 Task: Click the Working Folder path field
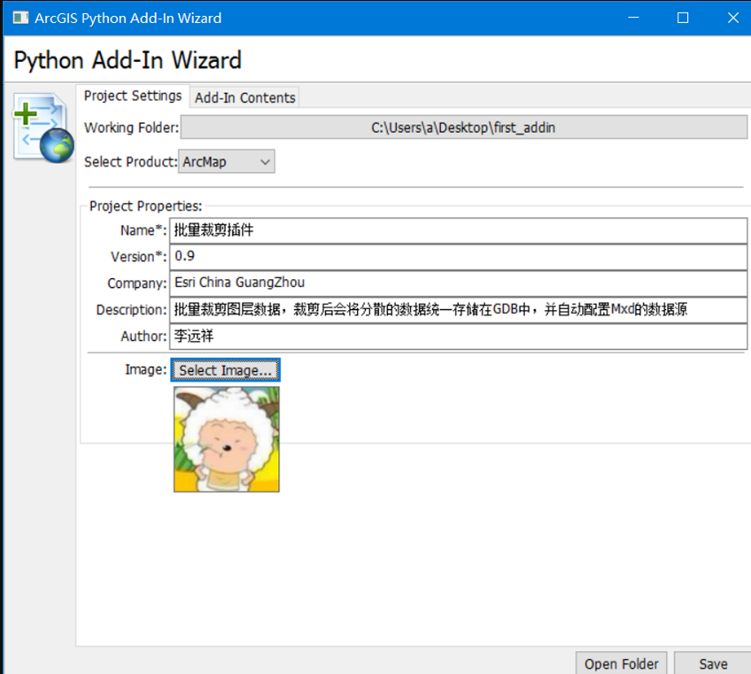coord(464,128)
